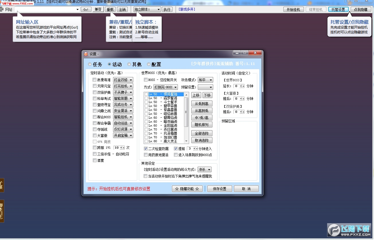Click the 随机排列 button
This screenshot has width=374, height=240.
[202, 125]
